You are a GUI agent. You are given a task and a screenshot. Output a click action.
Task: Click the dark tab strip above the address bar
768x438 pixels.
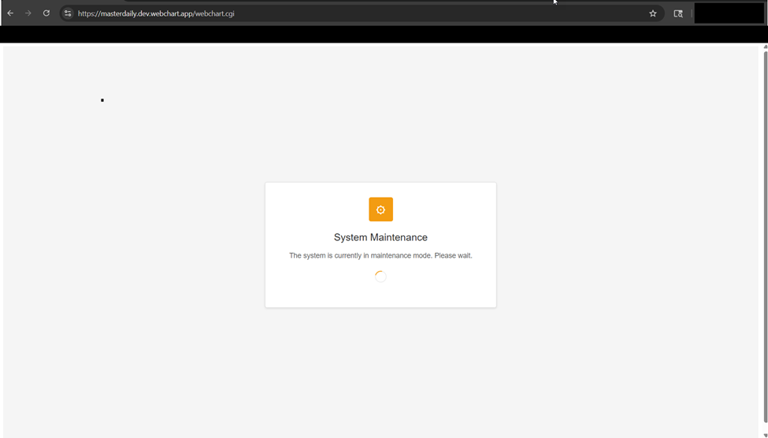pyautogui.click(x=315, y=2)
